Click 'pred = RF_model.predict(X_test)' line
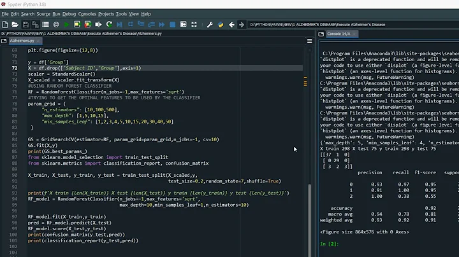The image size is (459, 257). pos(69,223)
